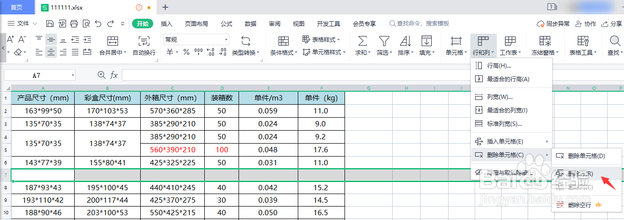
Task: Apply percent style format
Action: tap(186, 52)
